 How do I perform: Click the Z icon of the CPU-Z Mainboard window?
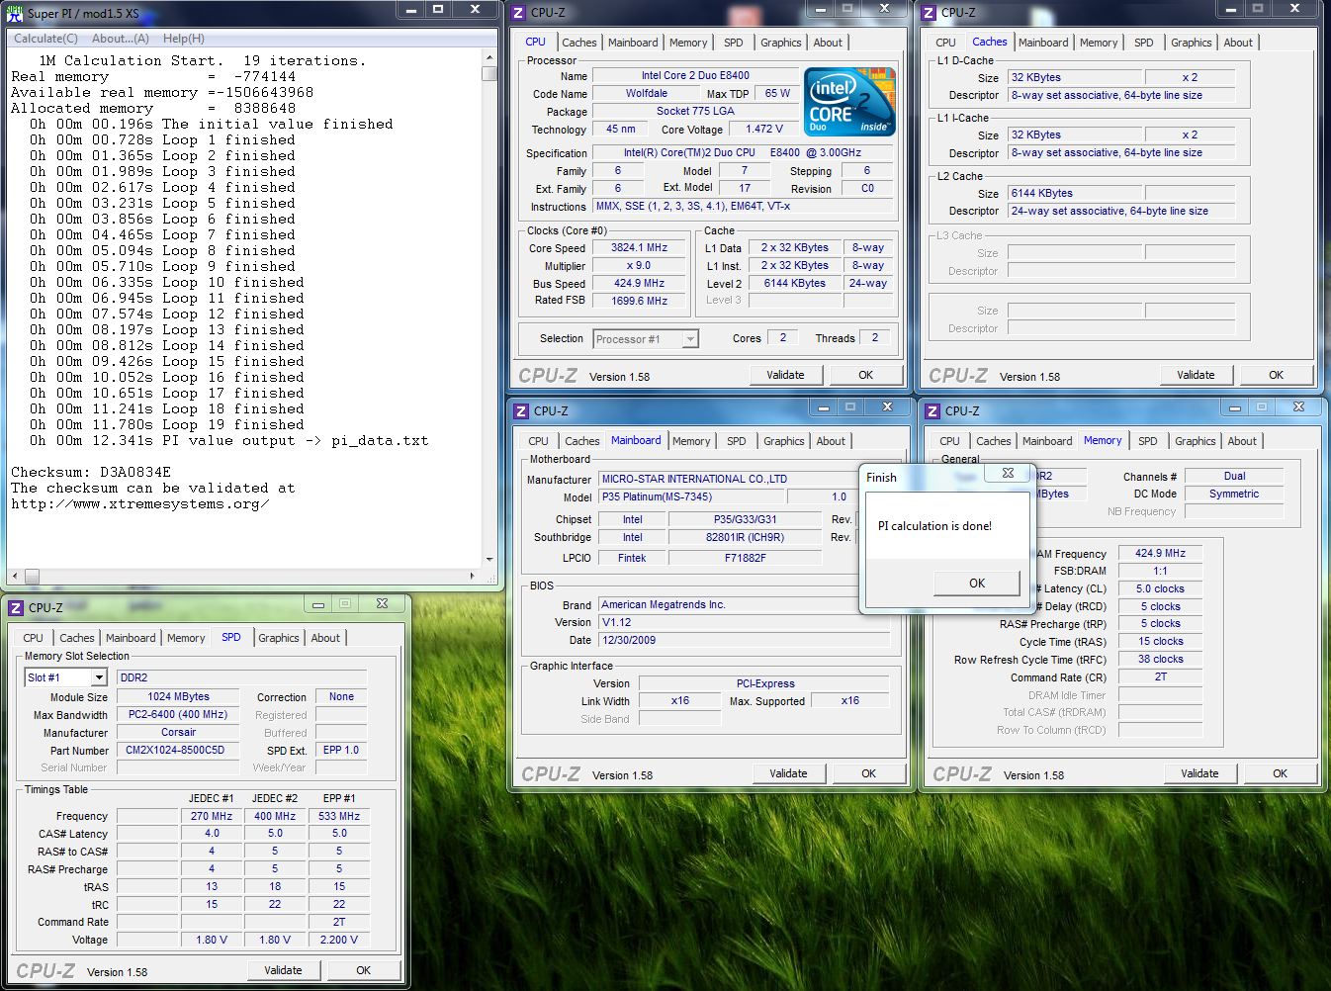[x=521, y=411]
